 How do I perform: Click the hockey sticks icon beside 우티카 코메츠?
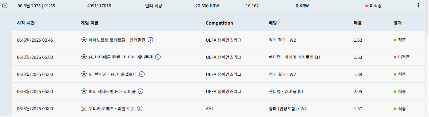point(84,108)
